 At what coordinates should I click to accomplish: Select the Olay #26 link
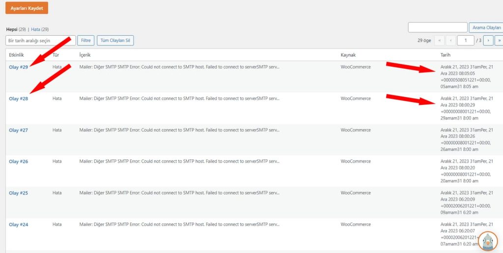(x=18, y=161)
